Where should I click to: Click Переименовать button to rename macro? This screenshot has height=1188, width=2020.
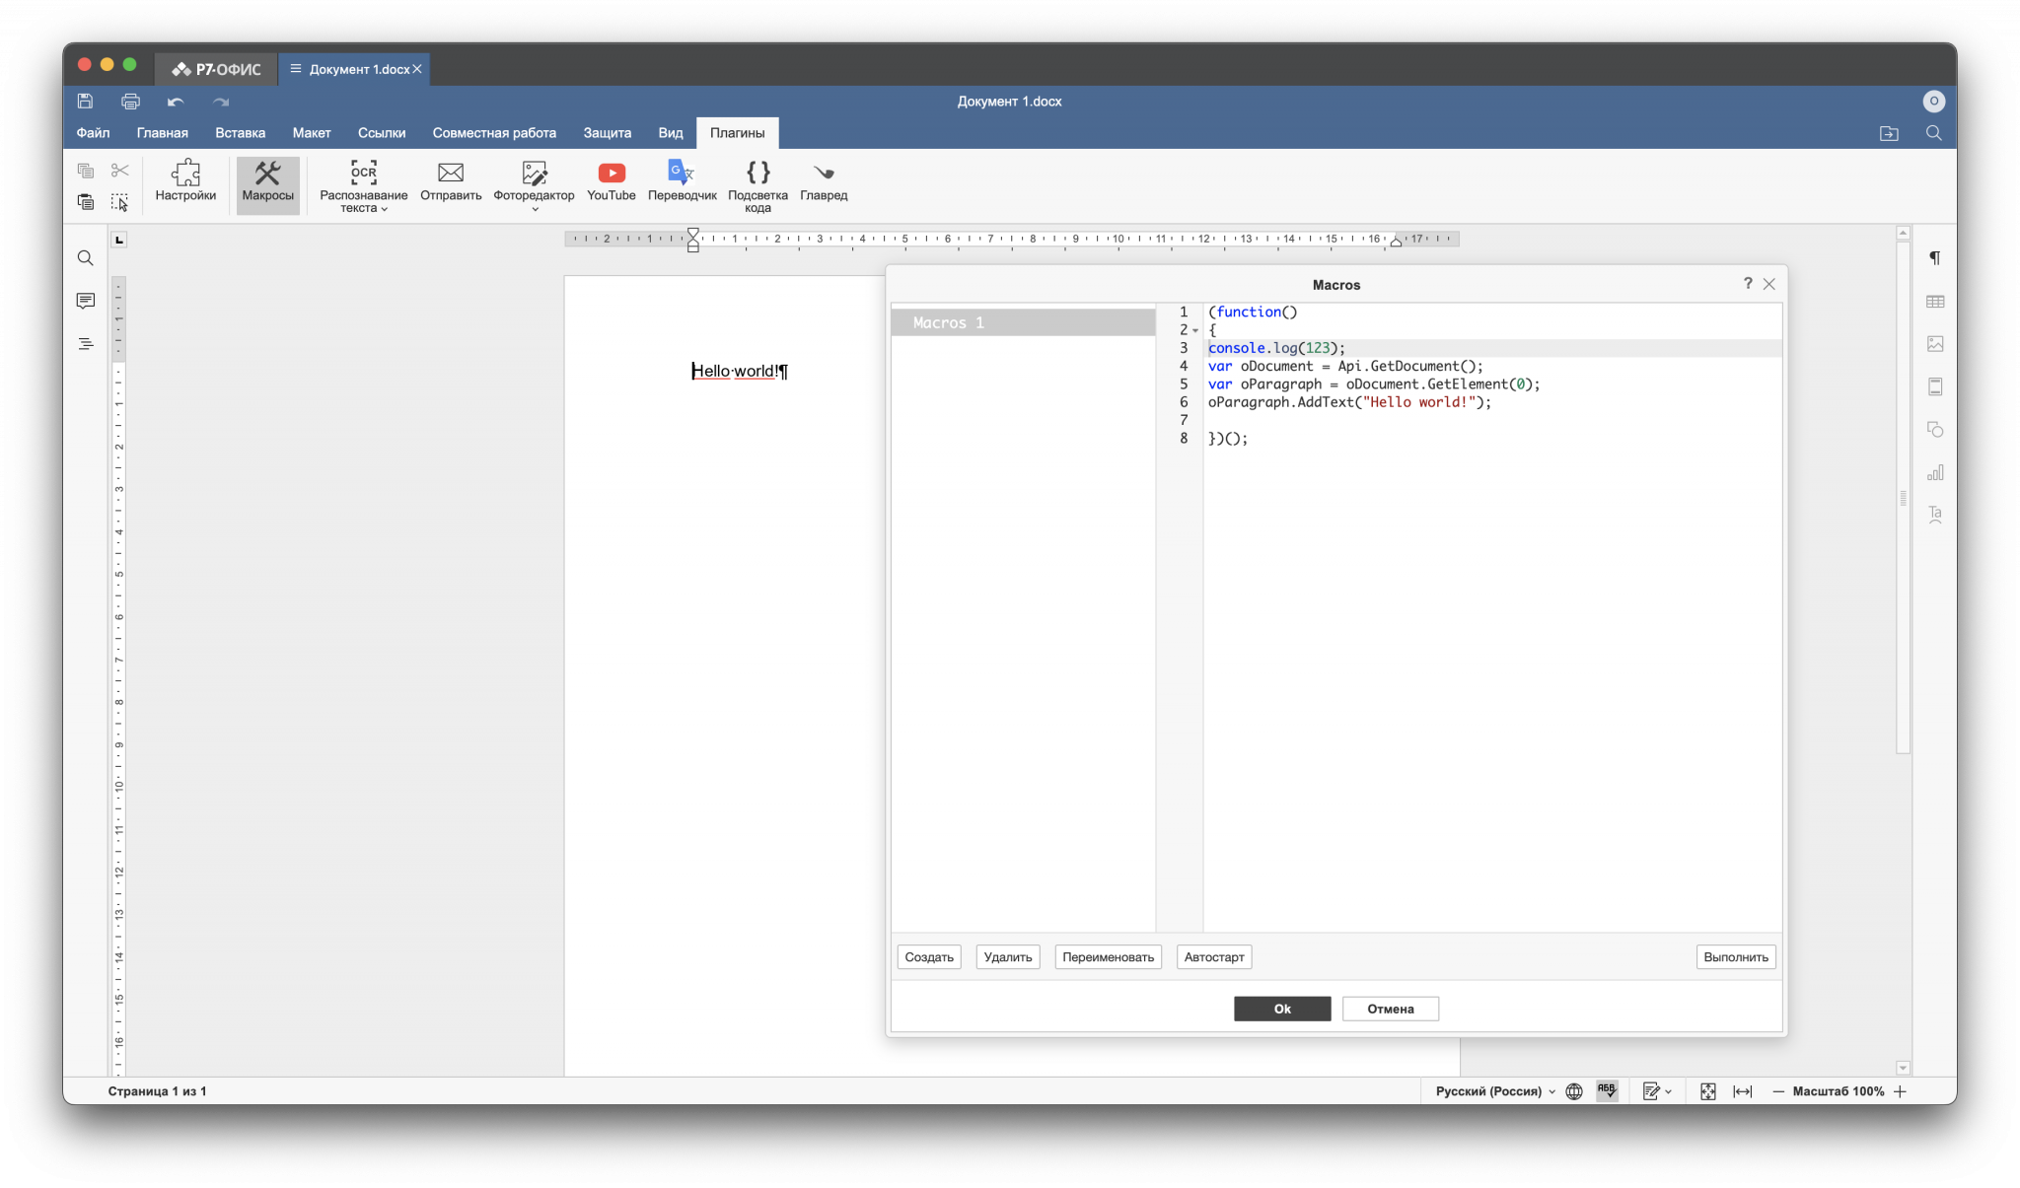pyautogui.click(x=1109, y=956)
